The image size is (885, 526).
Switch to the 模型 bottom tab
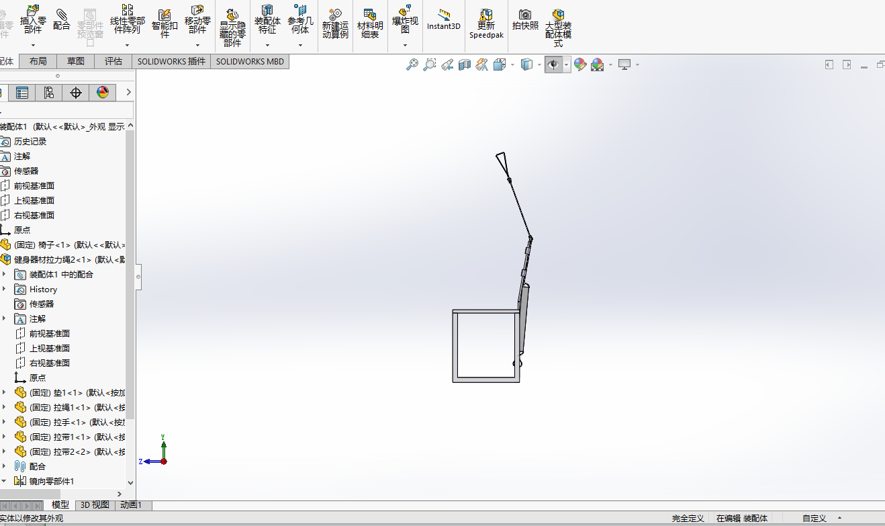pos(60,505)
